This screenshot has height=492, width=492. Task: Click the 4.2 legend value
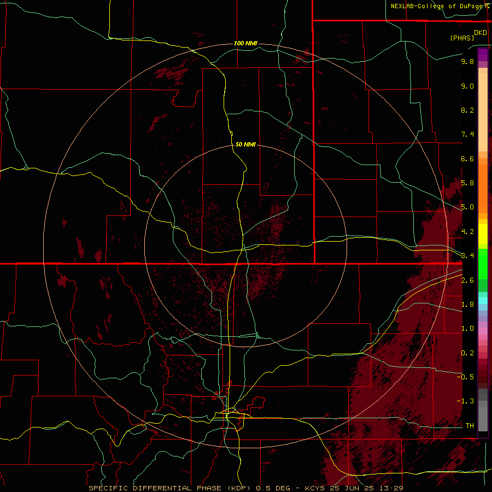coord(467,232)
